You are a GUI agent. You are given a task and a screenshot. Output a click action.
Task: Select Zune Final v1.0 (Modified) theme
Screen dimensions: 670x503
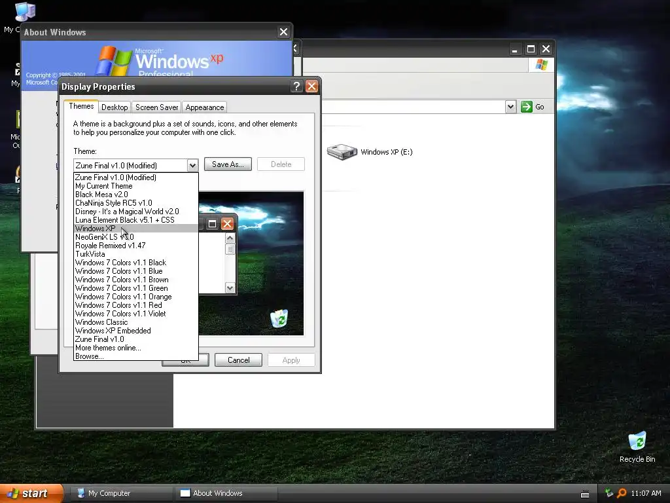coord(136,177)
